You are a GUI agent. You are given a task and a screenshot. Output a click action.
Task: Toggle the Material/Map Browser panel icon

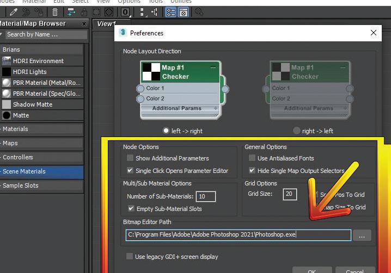[171, 12]
